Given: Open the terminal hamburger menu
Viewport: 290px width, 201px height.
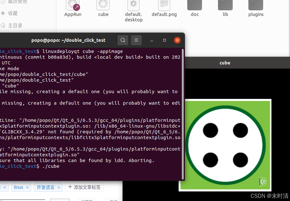Looking at the screenshot, I should (136, 40).
